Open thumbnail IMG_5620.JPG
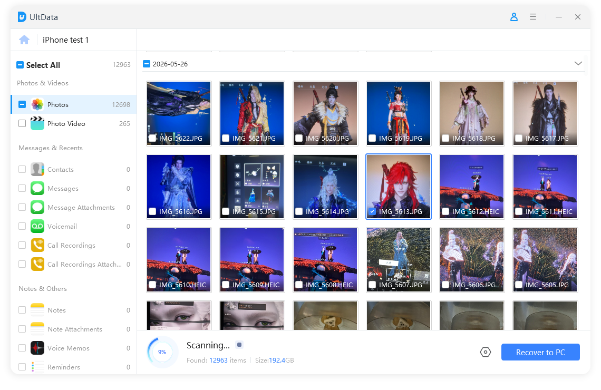The width and height of the screenshot is (601, 390). coord(325,113)
